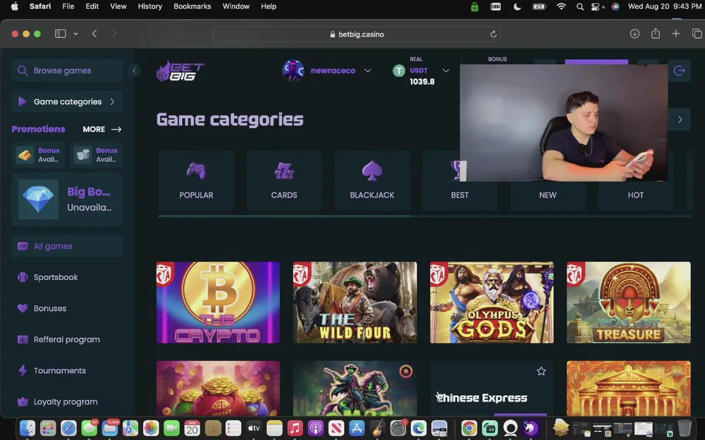Image resolution: width=705 pixels, height=440 pixels.
Task: Expand the USDT currency dropdown
Action: (x=446, y=70)
